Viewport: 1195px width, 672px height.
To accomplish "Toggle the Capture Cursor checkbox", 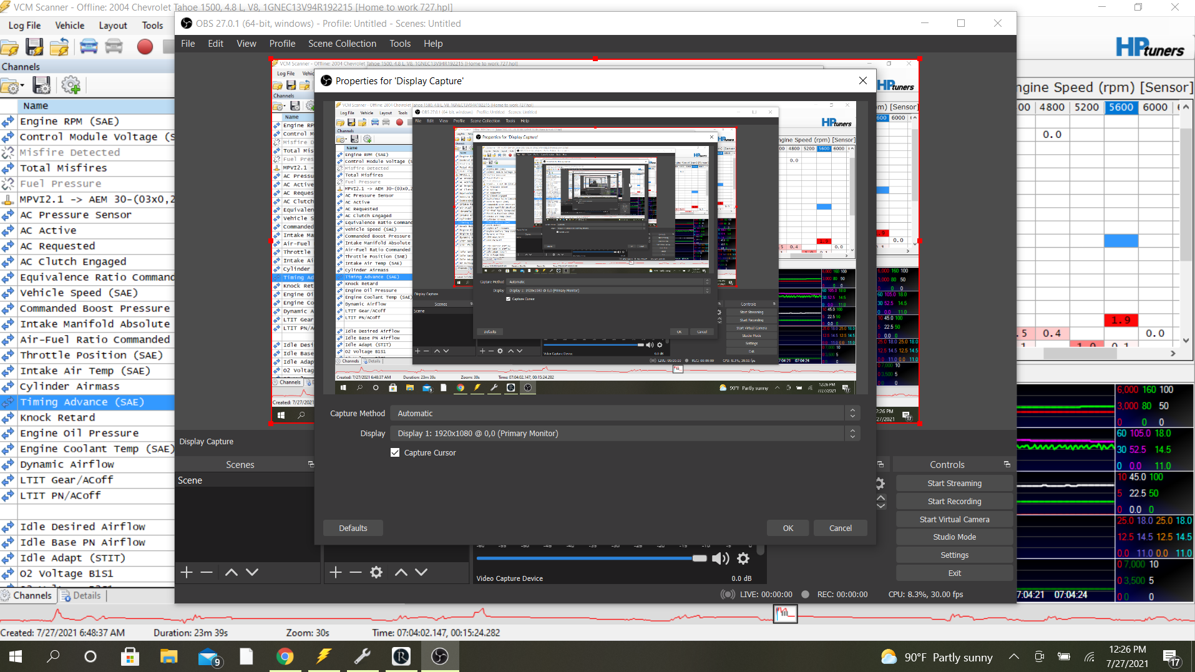I will tap(395, 452).
